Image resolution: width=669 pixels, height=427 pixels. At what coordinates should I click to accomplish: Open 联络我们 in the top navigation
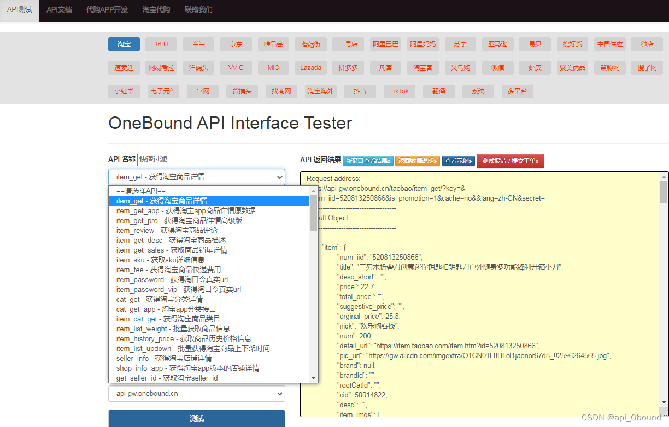point(198,10)
